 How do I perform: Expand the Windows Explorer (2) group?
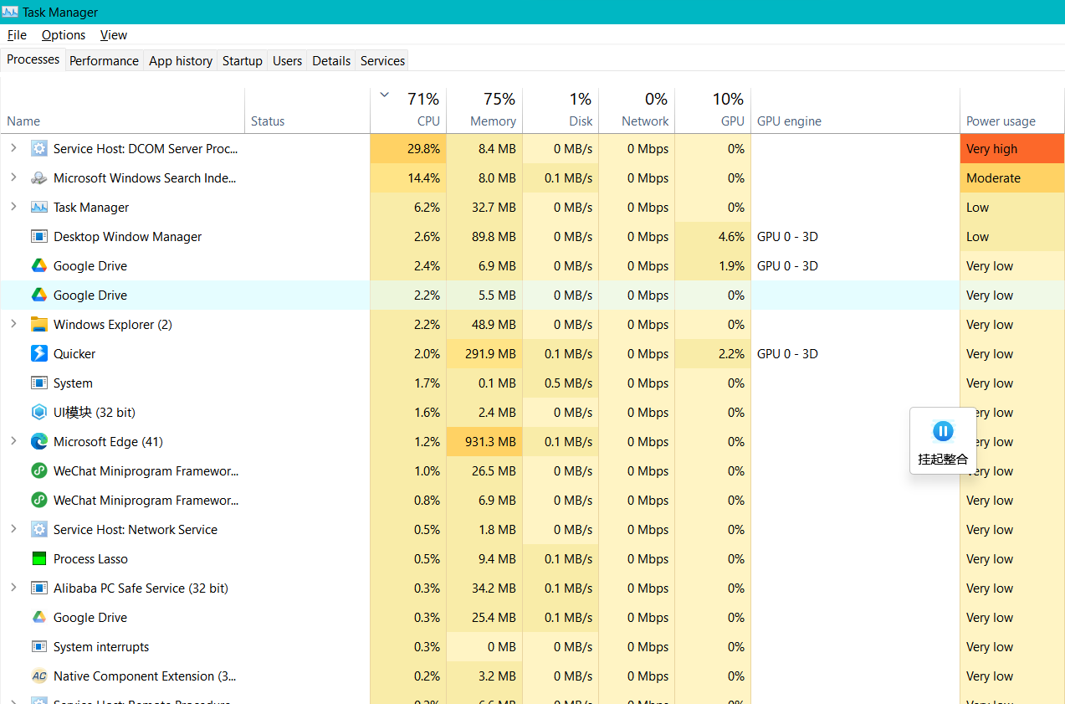[13, 325]
